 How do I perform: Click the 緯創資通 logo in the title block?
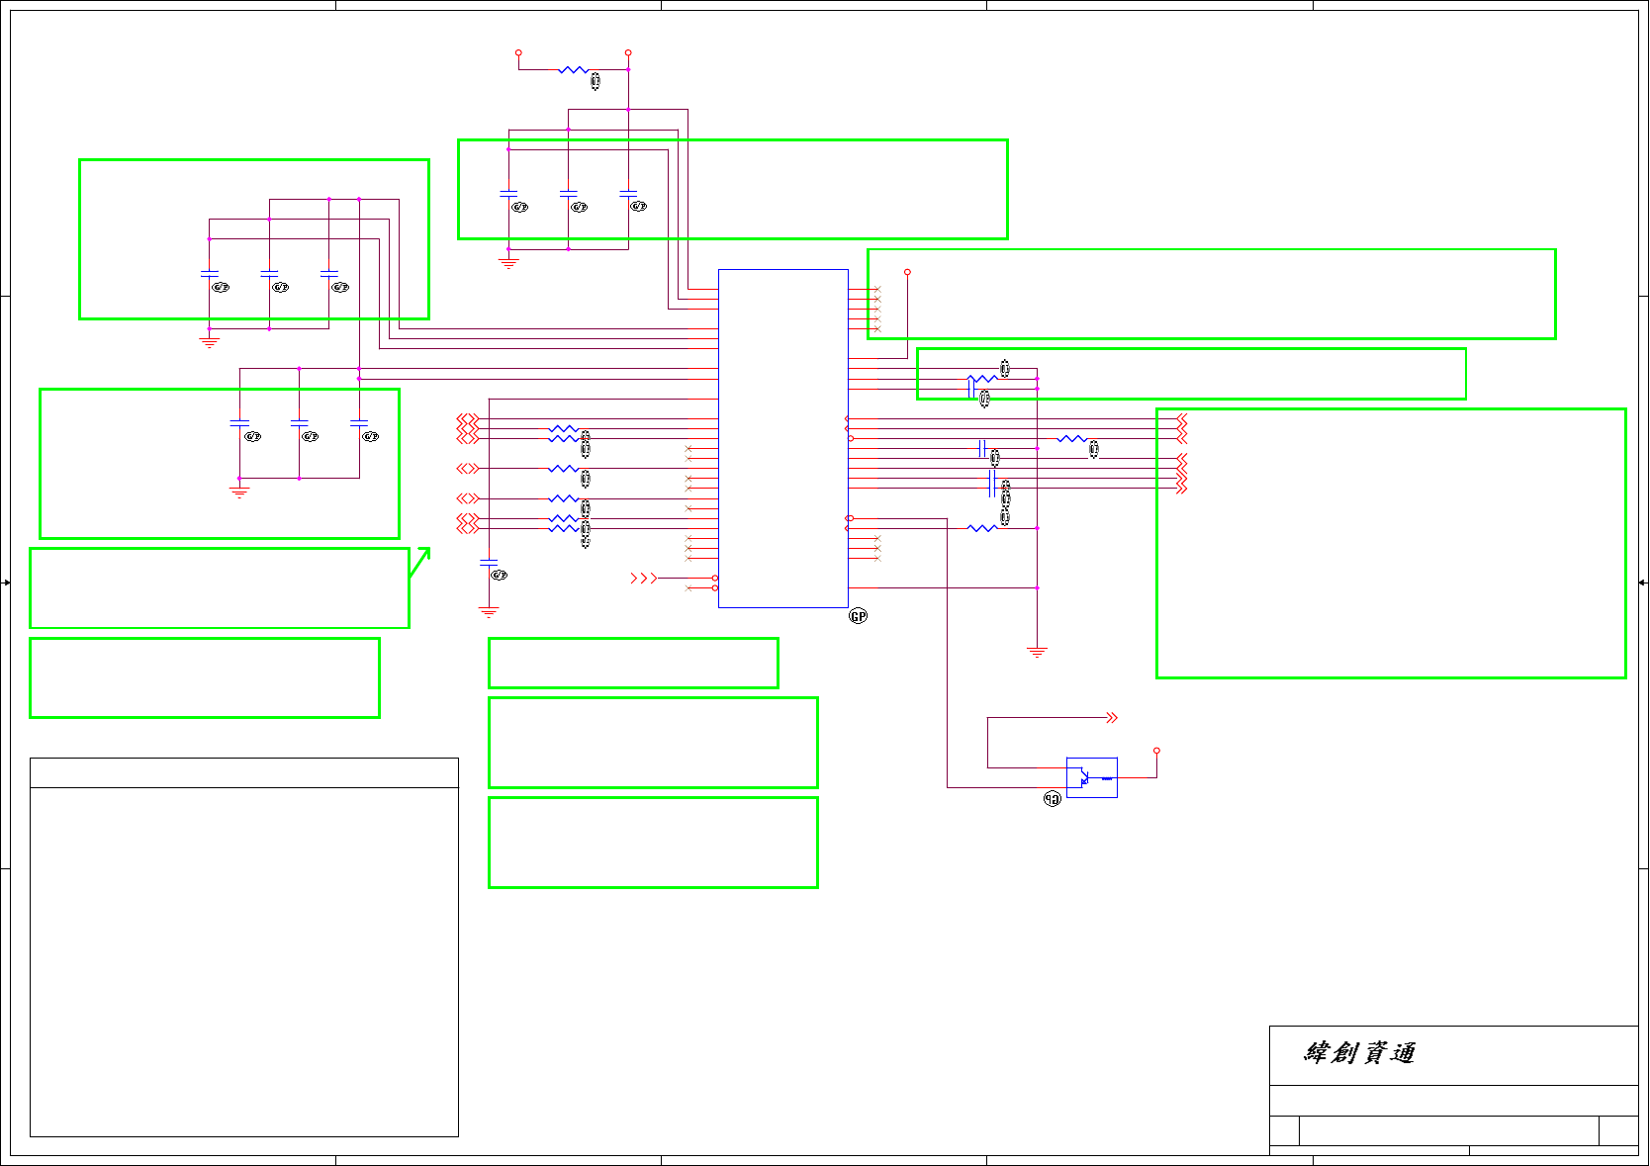click(x=1359, y=1053)
